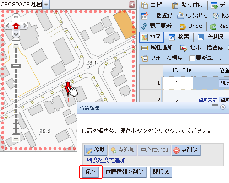Click the home icon on map navigator

pos(16,26)
